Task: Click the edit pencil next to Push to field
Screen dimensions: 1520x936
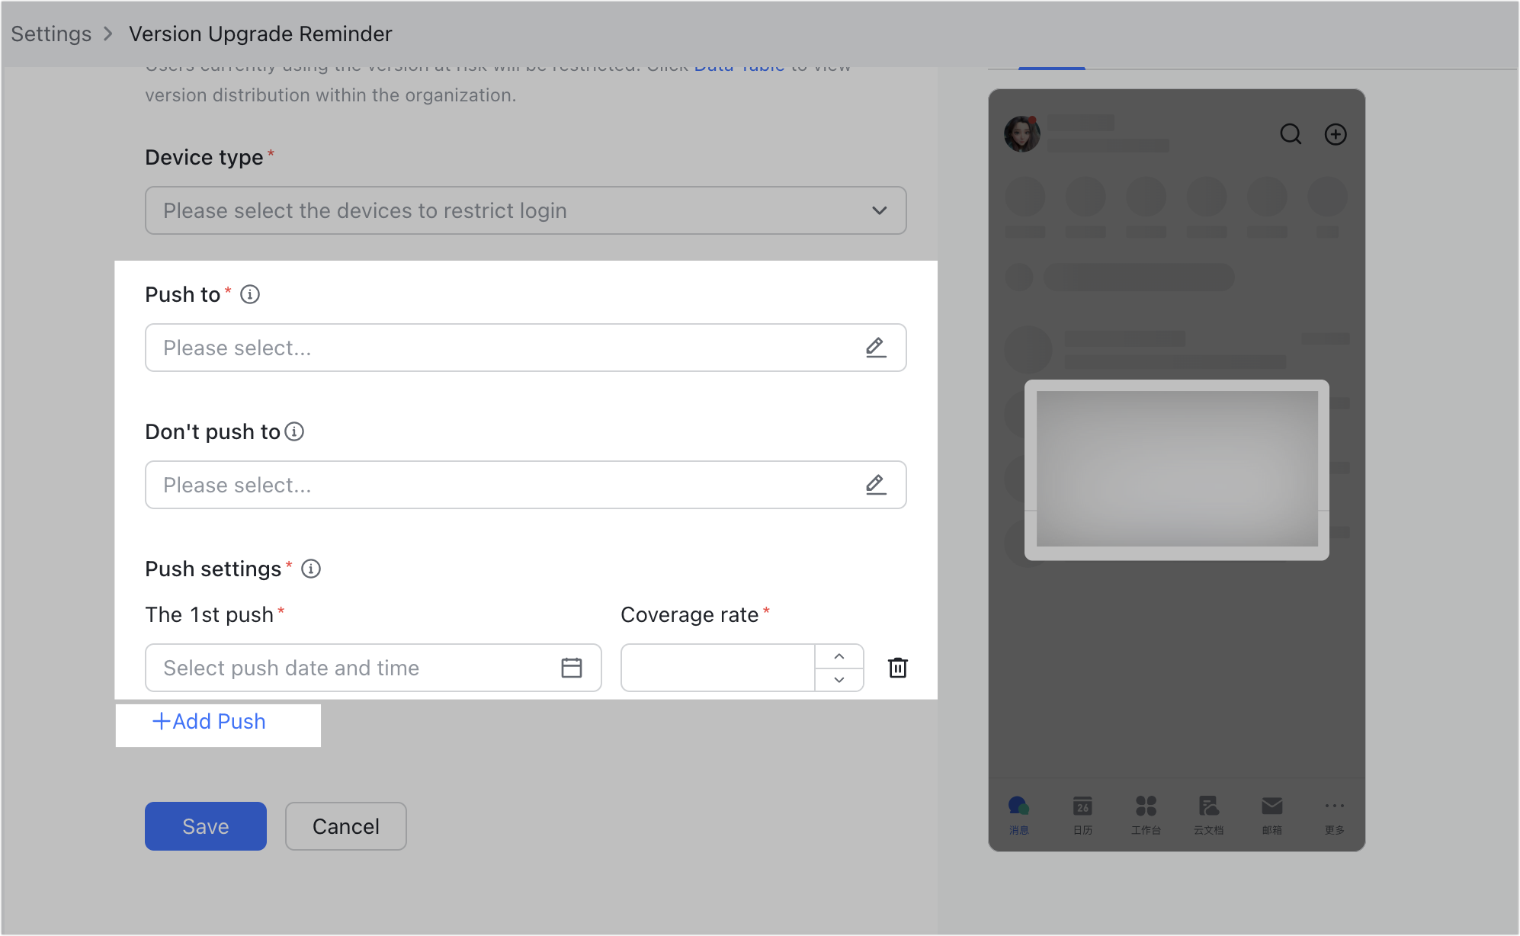Action: pos(875,348)
